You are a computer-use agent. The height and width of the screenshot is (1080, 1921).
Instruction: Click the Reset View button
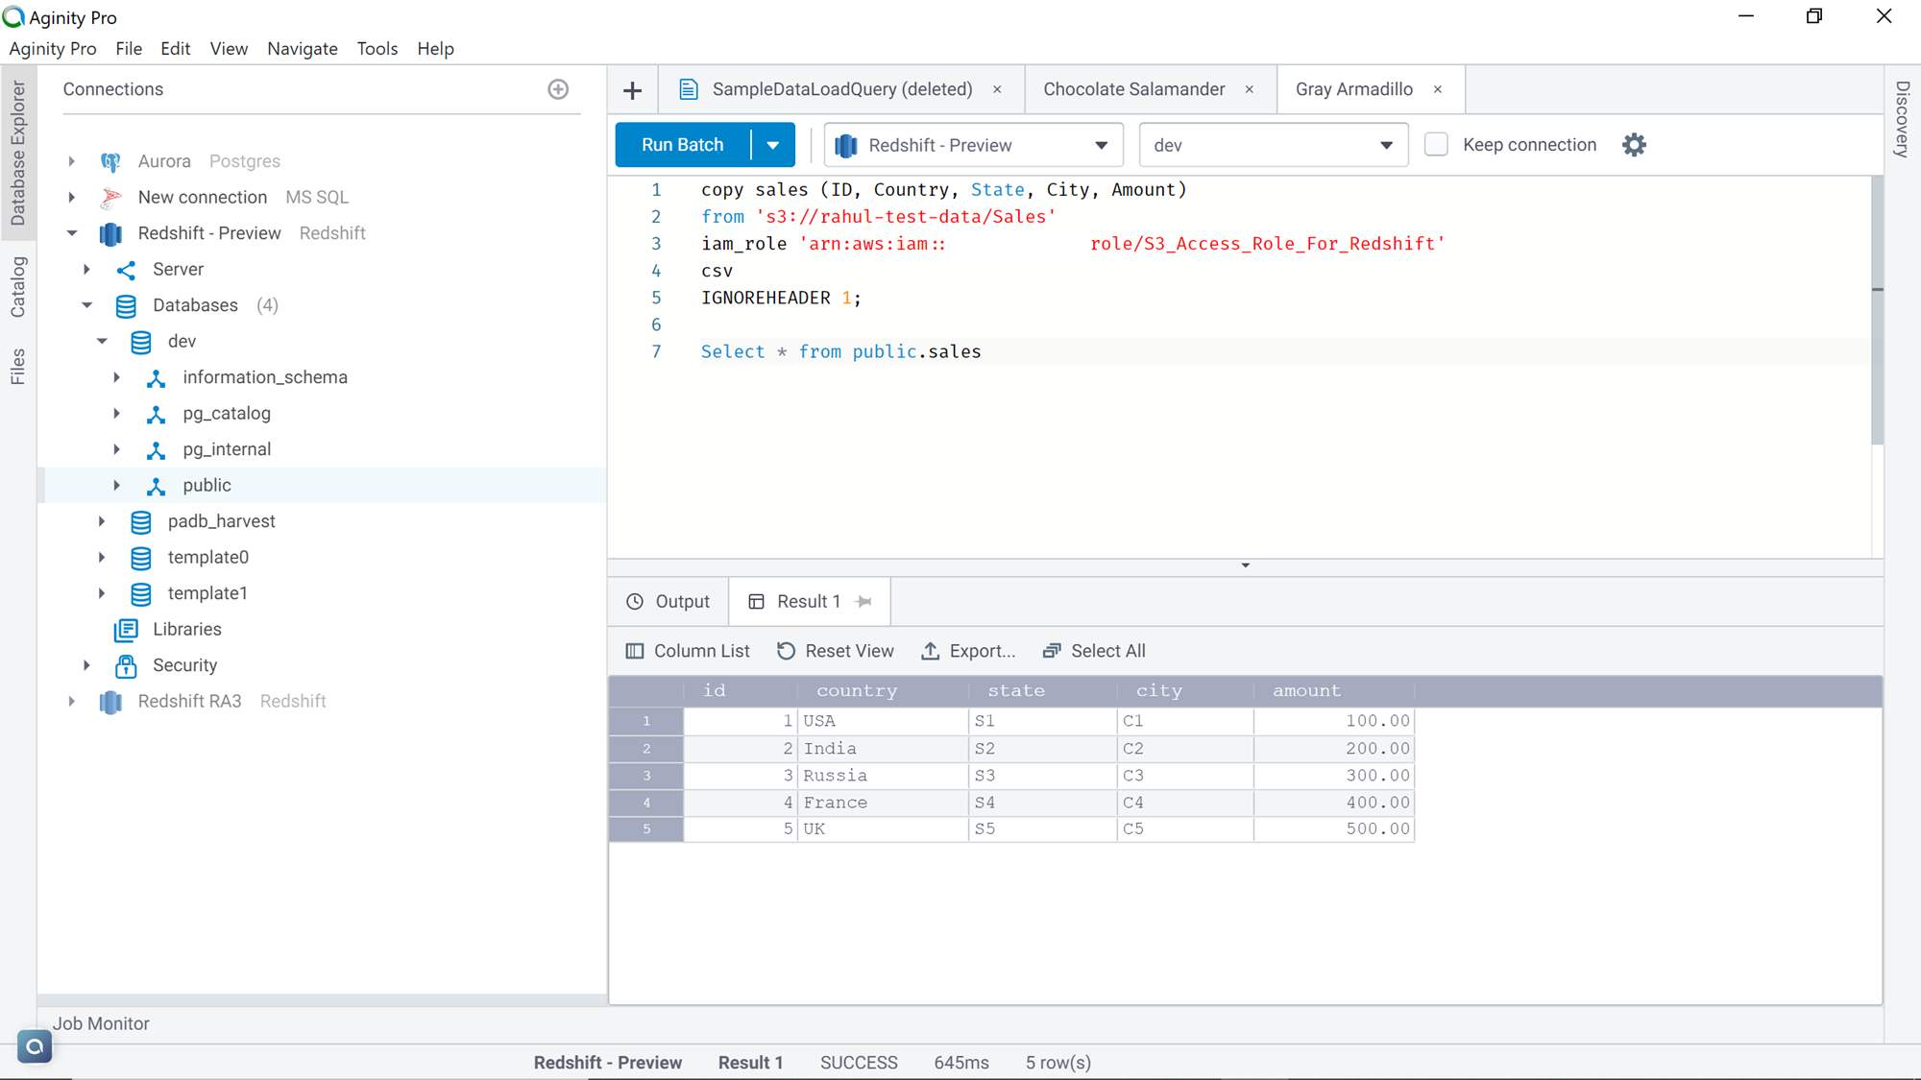pyautogui.click(x=836, y=651)
